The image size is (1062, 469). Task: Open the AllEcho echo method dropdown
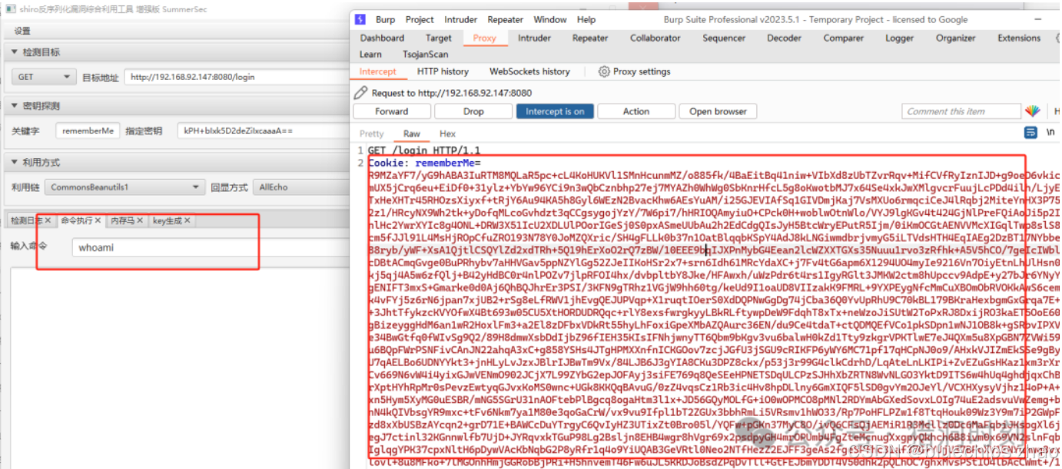[301, 187]
